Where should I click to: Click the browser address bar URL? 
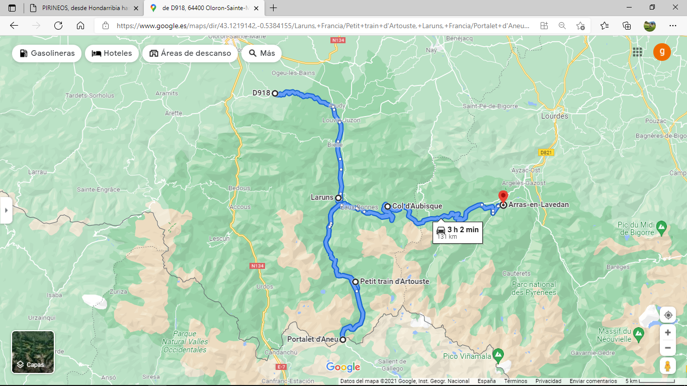[x=323, y=26]
